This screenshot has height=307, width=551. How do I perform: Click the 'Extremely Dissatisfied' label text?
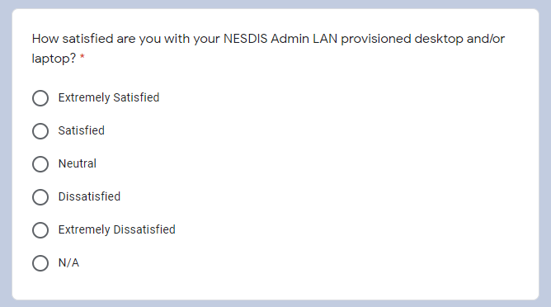click(116, 229)
